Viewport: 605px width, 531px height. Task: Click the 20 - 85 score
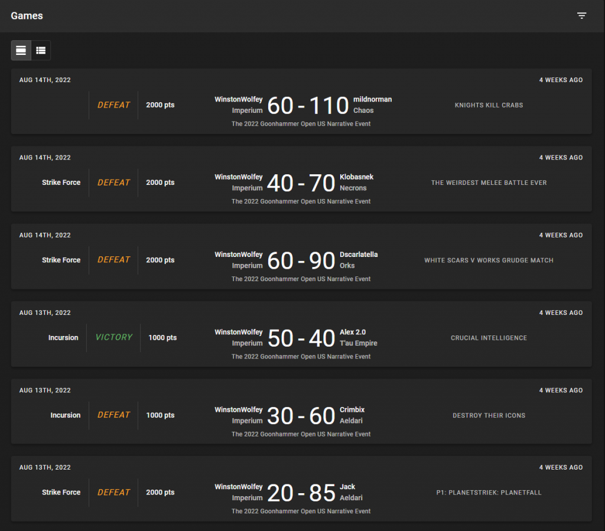[x=301, y=493]
